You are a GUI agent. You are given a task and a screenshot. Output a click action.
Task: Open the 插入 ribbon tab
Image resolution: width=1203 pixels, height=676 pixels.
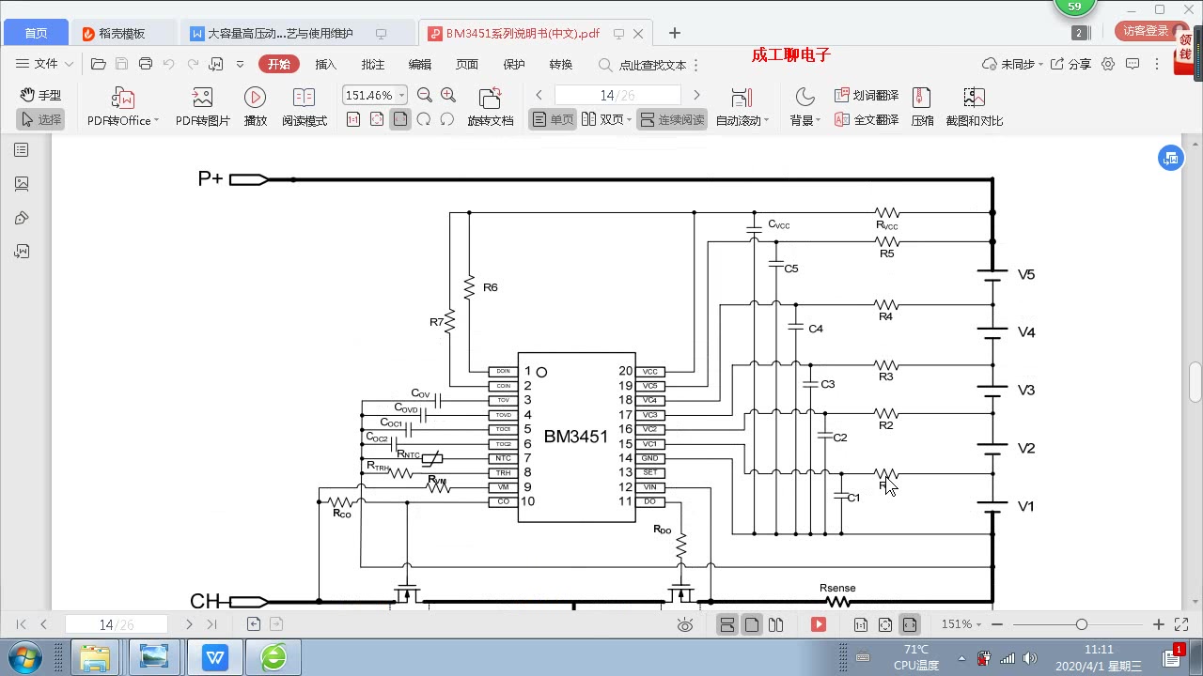tap(326, 64)
